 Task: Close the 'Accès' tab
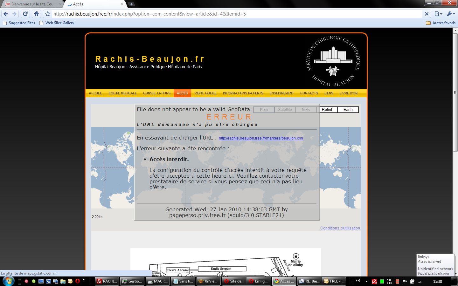[x=122, y=4]
